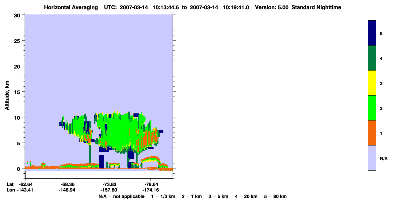
Task: Click the latitude value -62.64
Action: [x=25, y=184]
